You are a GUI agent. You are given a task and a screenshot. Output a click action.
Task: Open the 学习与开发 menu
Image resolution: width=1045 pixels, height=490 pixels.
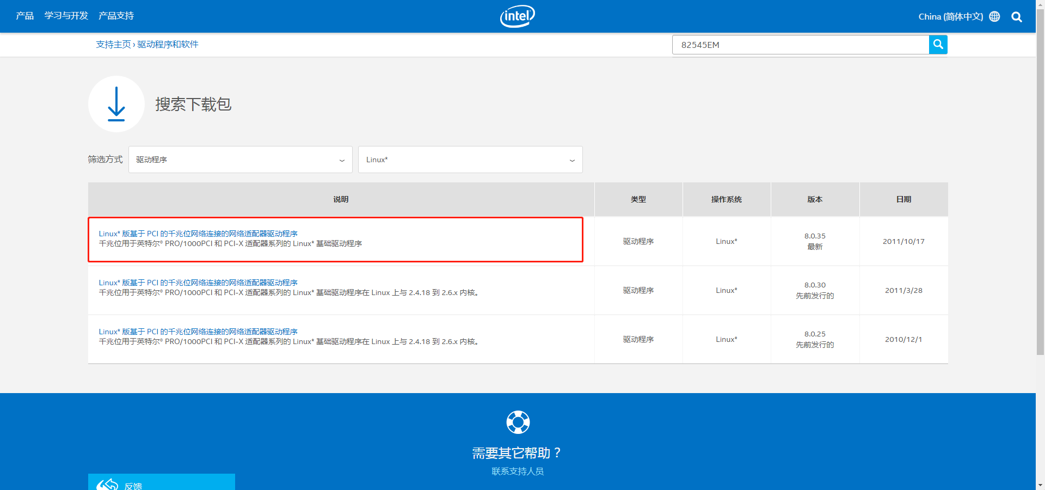(x=66, y=16)
